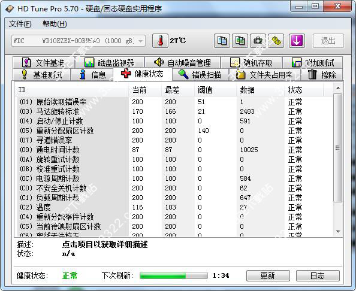Copy text to clipboard toolbar icon
356x291 pixels.
tap(222, 41)
